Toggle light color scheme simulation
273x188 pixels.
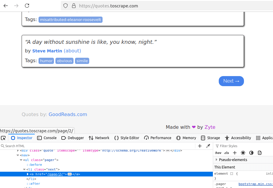point(243,153)
